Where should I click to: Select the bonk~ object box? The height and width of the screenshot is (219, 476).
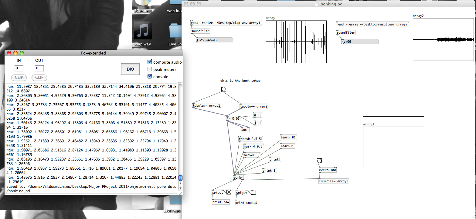[238, 178]
